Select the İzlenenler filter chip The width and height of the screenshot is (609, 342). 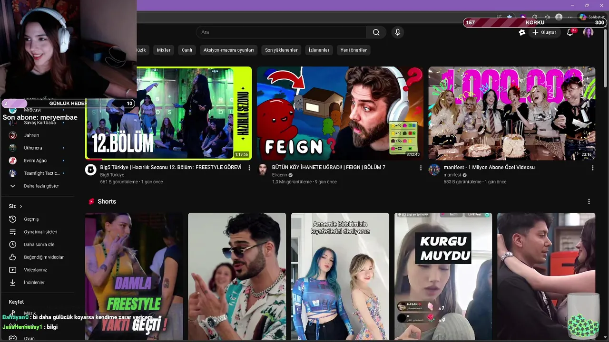pos(319,50)
